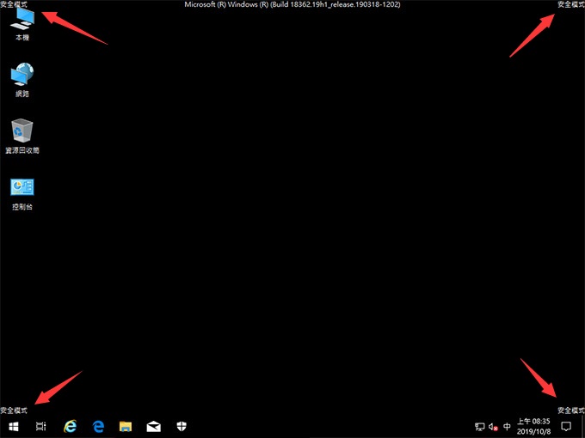585x438 pixels.
Task: Open File Explorer from the taskbar
Action: point(126,426)
